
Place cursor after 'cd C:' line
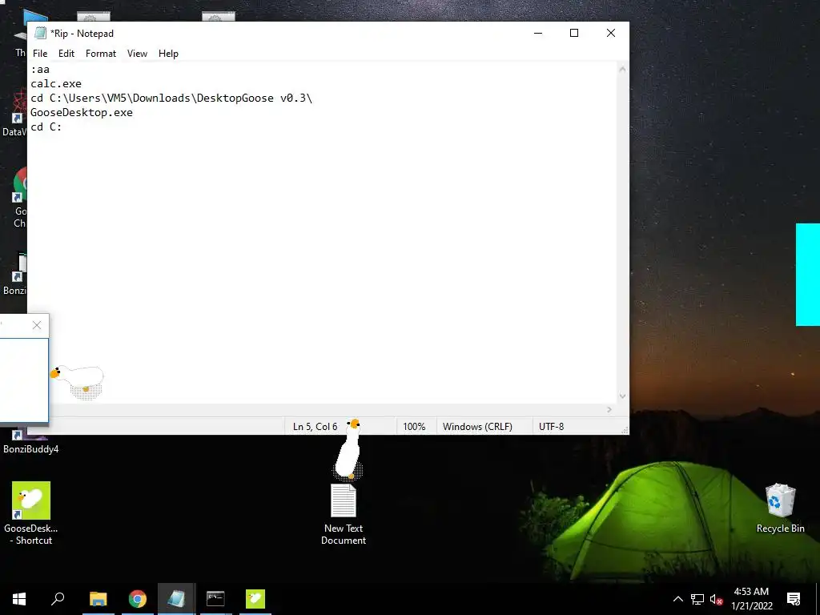pos(62,127)
